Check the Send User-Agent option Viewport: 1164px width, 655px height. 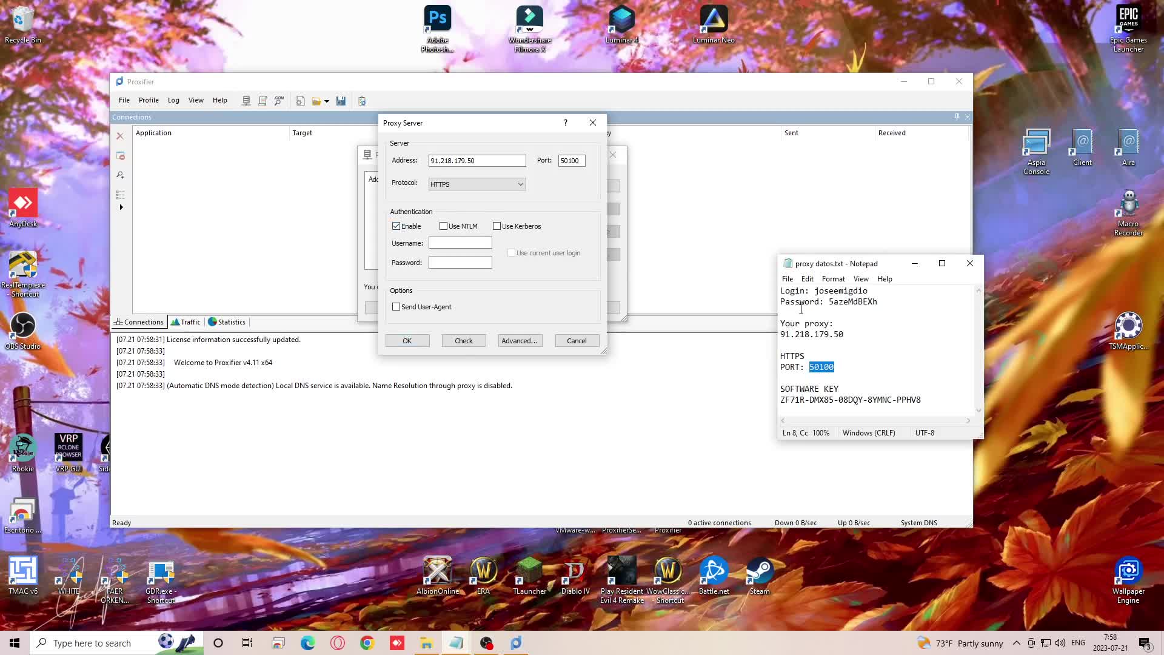(397, 307)
